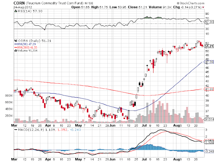Click the 91314 volume axis tag
The width and height of the screenshot is (214, 162).
[209, 119]
